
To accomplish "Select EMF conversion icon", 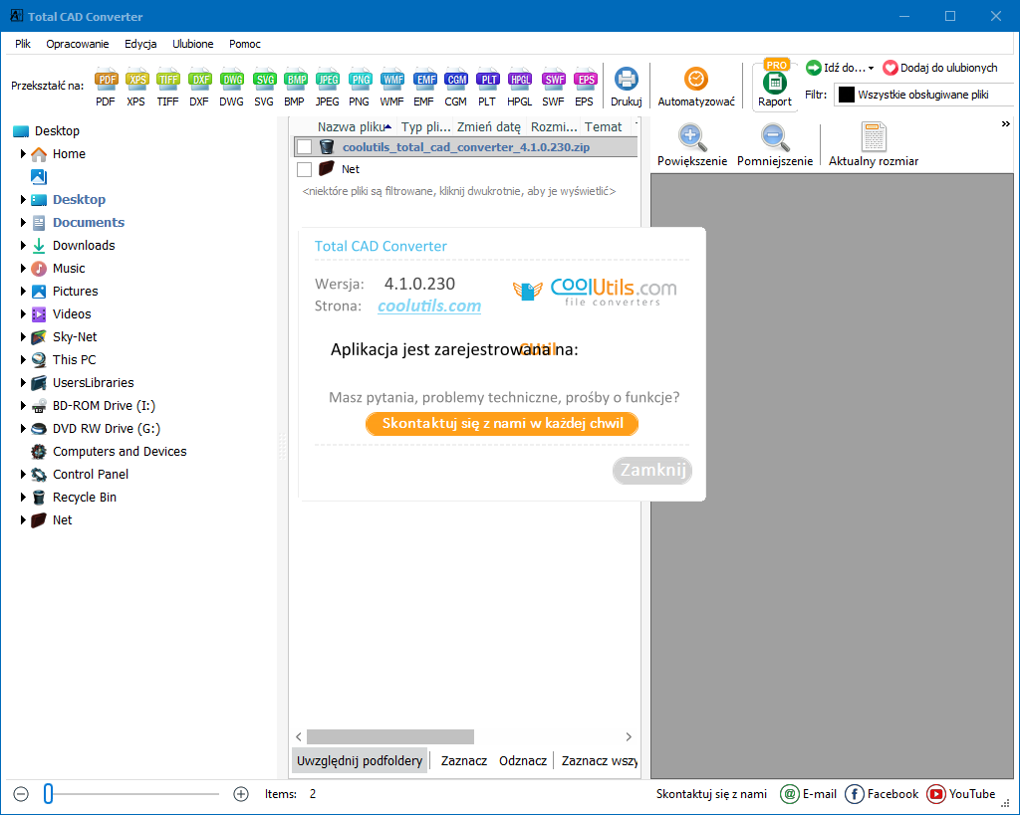I will (424, 80).
